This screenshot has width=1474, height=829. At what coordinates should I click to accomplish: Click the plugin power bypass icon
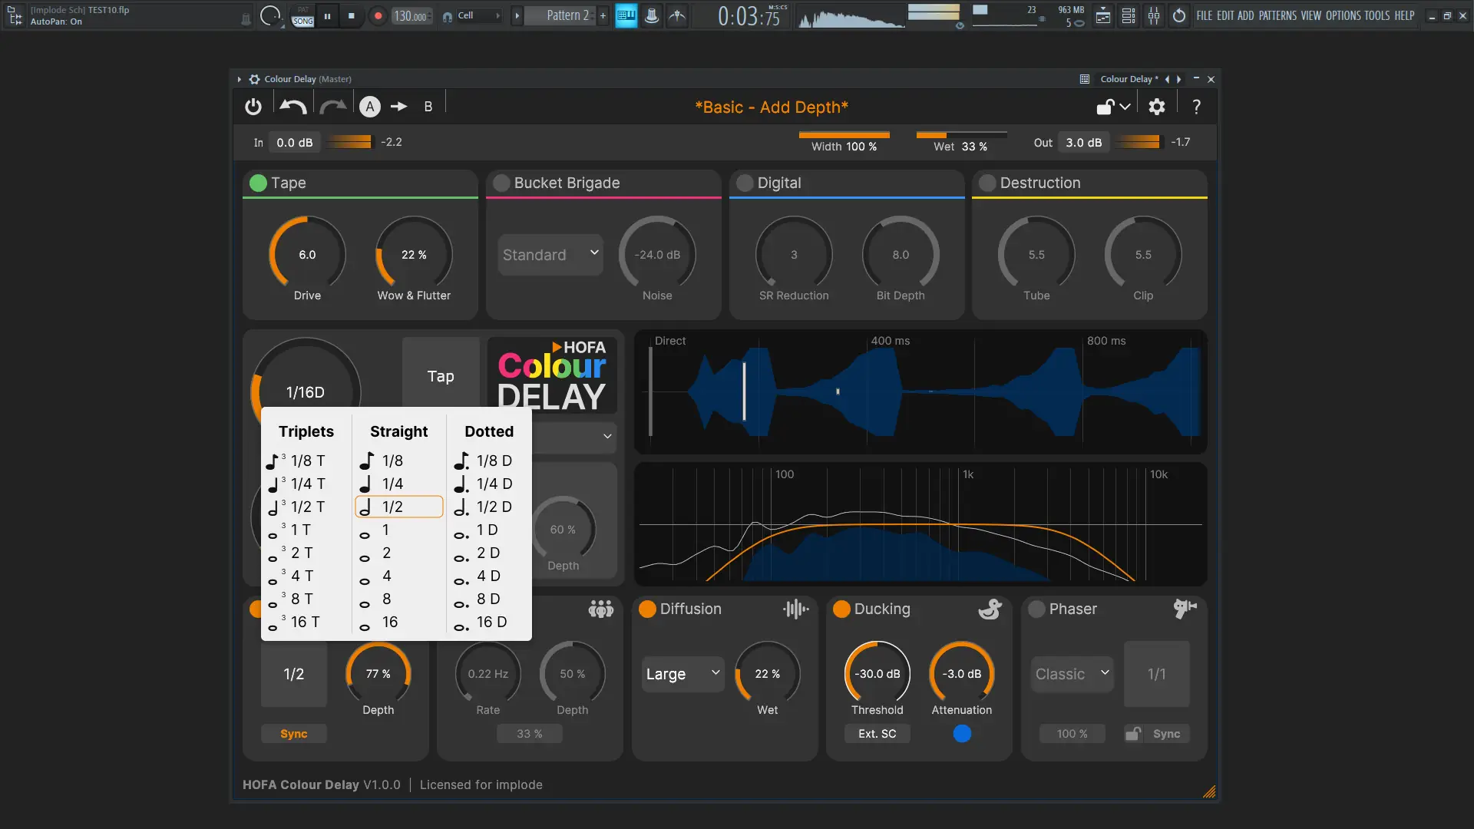(x=253, y=107)
